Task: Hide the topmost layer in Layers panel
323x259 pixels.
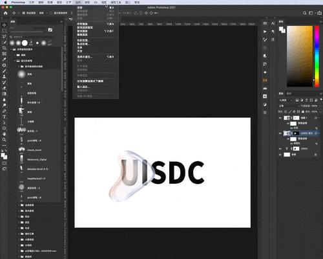Action: [x=280, y=118]
